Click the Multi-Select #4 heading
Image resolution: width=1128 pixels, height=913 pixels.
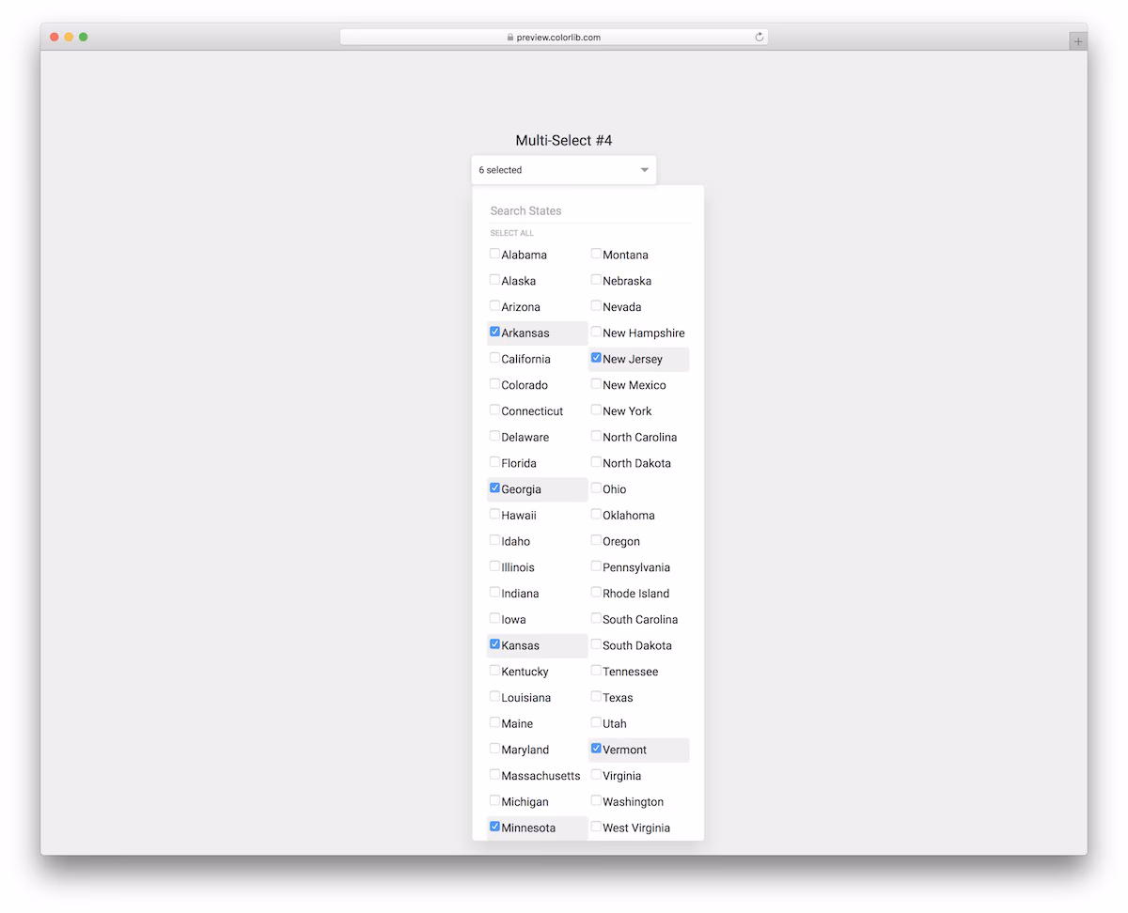[x=564, y=140]
